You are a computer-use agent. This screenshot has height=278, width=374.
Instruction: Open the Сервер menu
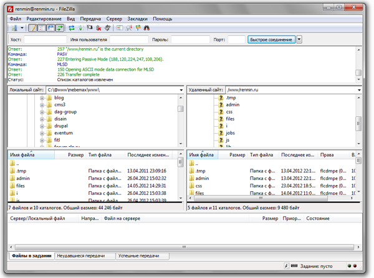114,19
